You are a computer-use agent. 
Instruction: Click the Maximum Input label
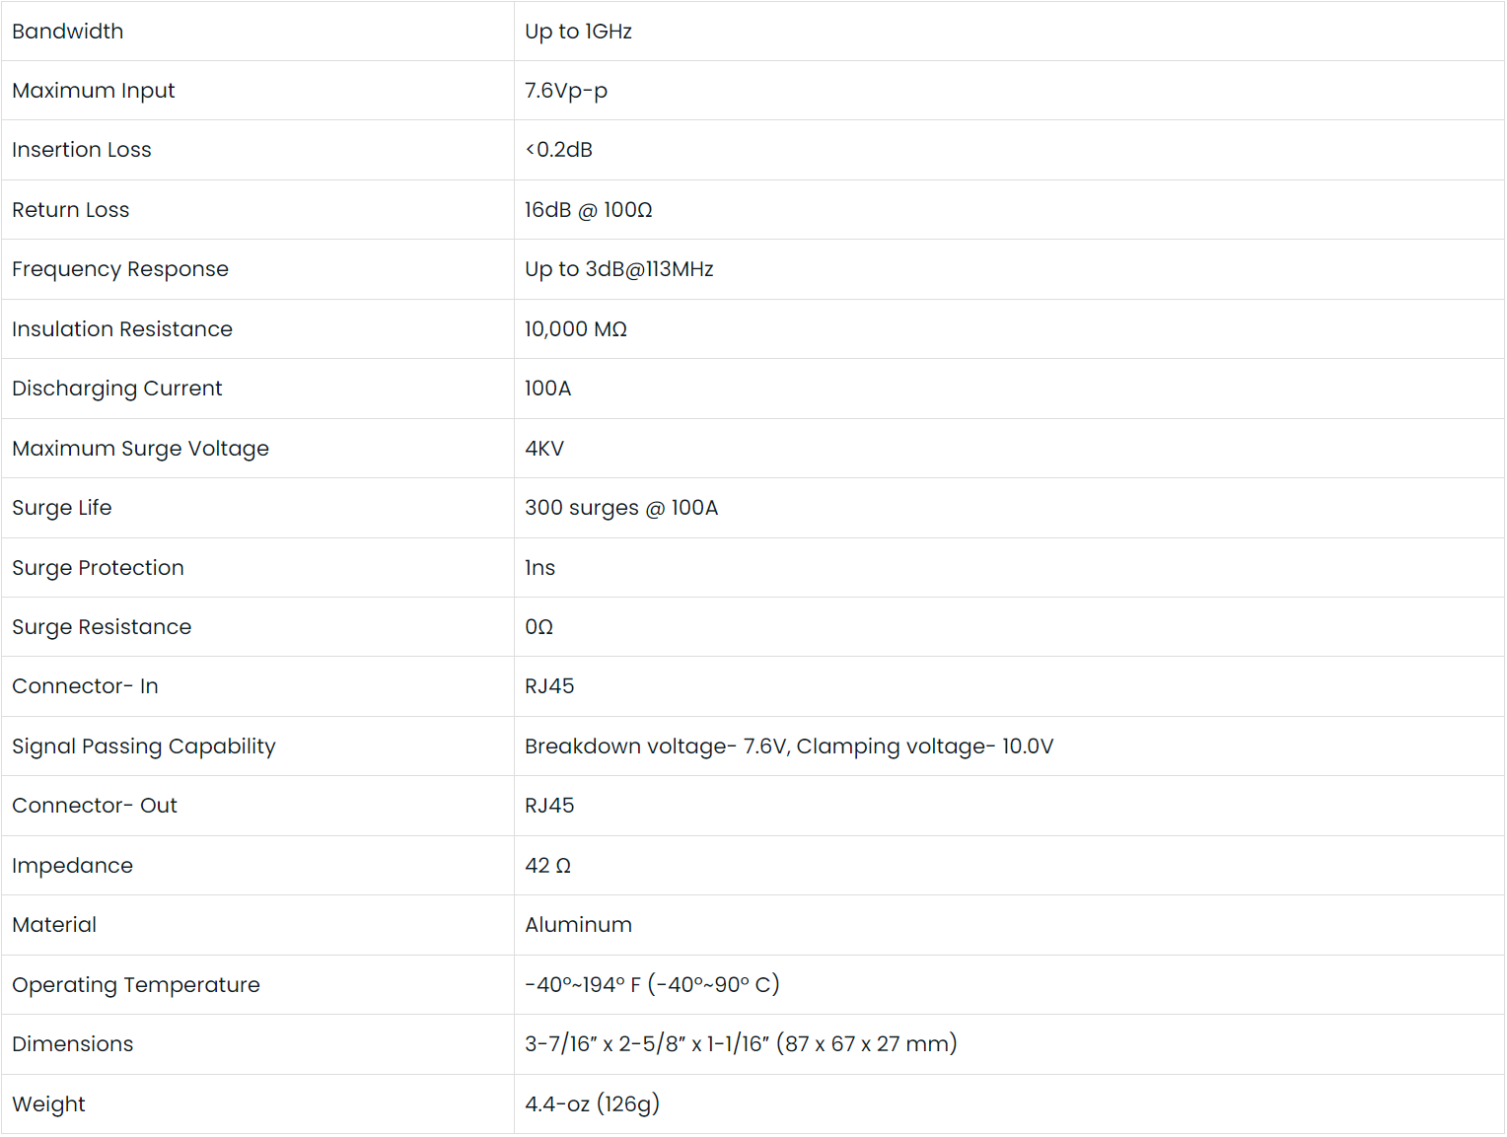[94, 91]
